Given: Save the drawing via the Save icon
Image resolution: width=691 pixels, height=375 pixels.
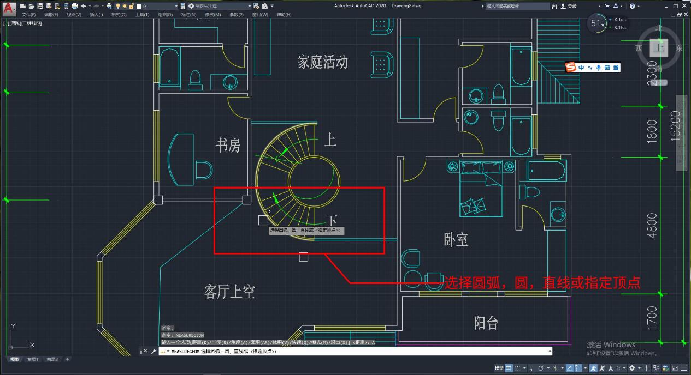Looking at the screenshot, I should pos(40,7).
